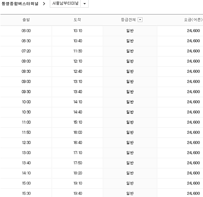Click the 11:30 arrival time
The height and width of the screenshot is (197, 203).
click(78, 51)
